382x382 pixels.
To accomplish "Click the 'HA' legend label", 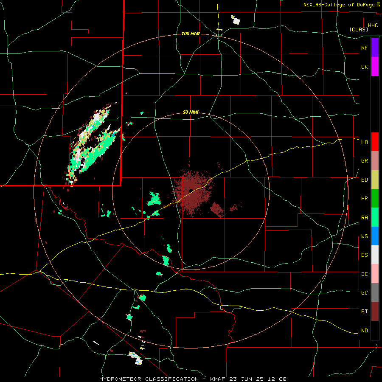I will click(364, 142).
